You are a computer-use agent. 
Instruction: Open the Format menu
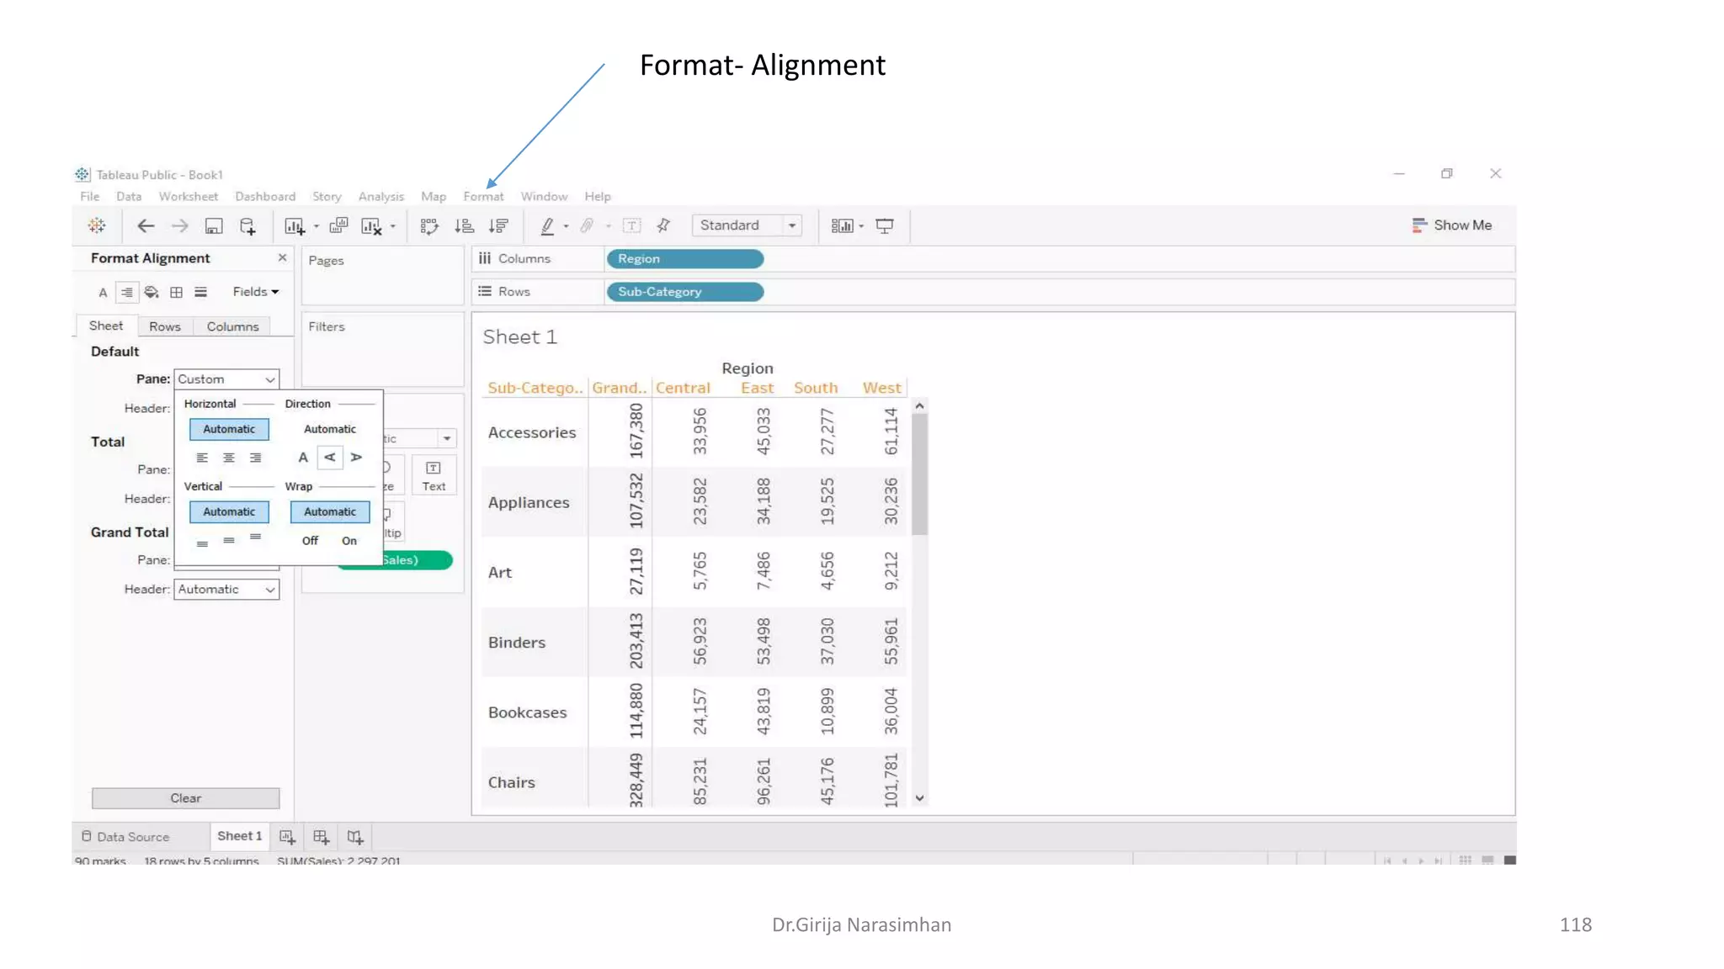(x=483, y=196)
